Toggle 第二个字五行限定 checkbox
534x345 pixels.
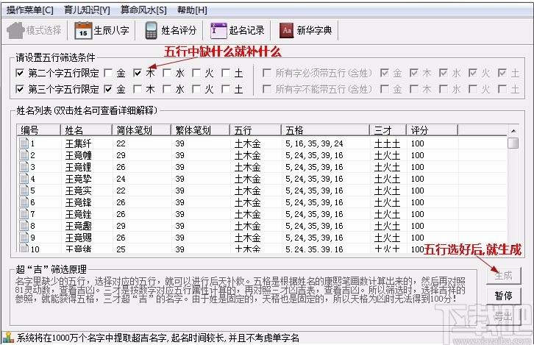pos(20,73)
